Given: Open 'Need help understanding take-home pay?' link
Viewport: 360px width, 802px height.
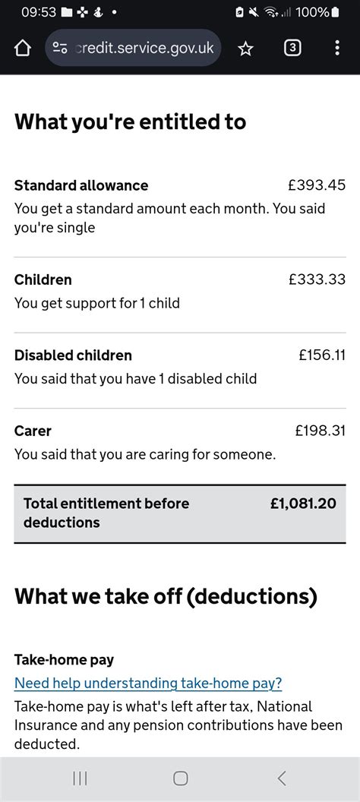Looking at the screenshot, I should pyautogui.click(x=148, y=683).
